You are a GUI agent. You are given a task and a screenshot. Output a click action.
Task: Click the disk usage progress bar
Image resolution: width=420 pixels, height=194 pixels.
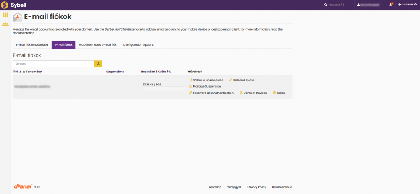pos(164,88)
